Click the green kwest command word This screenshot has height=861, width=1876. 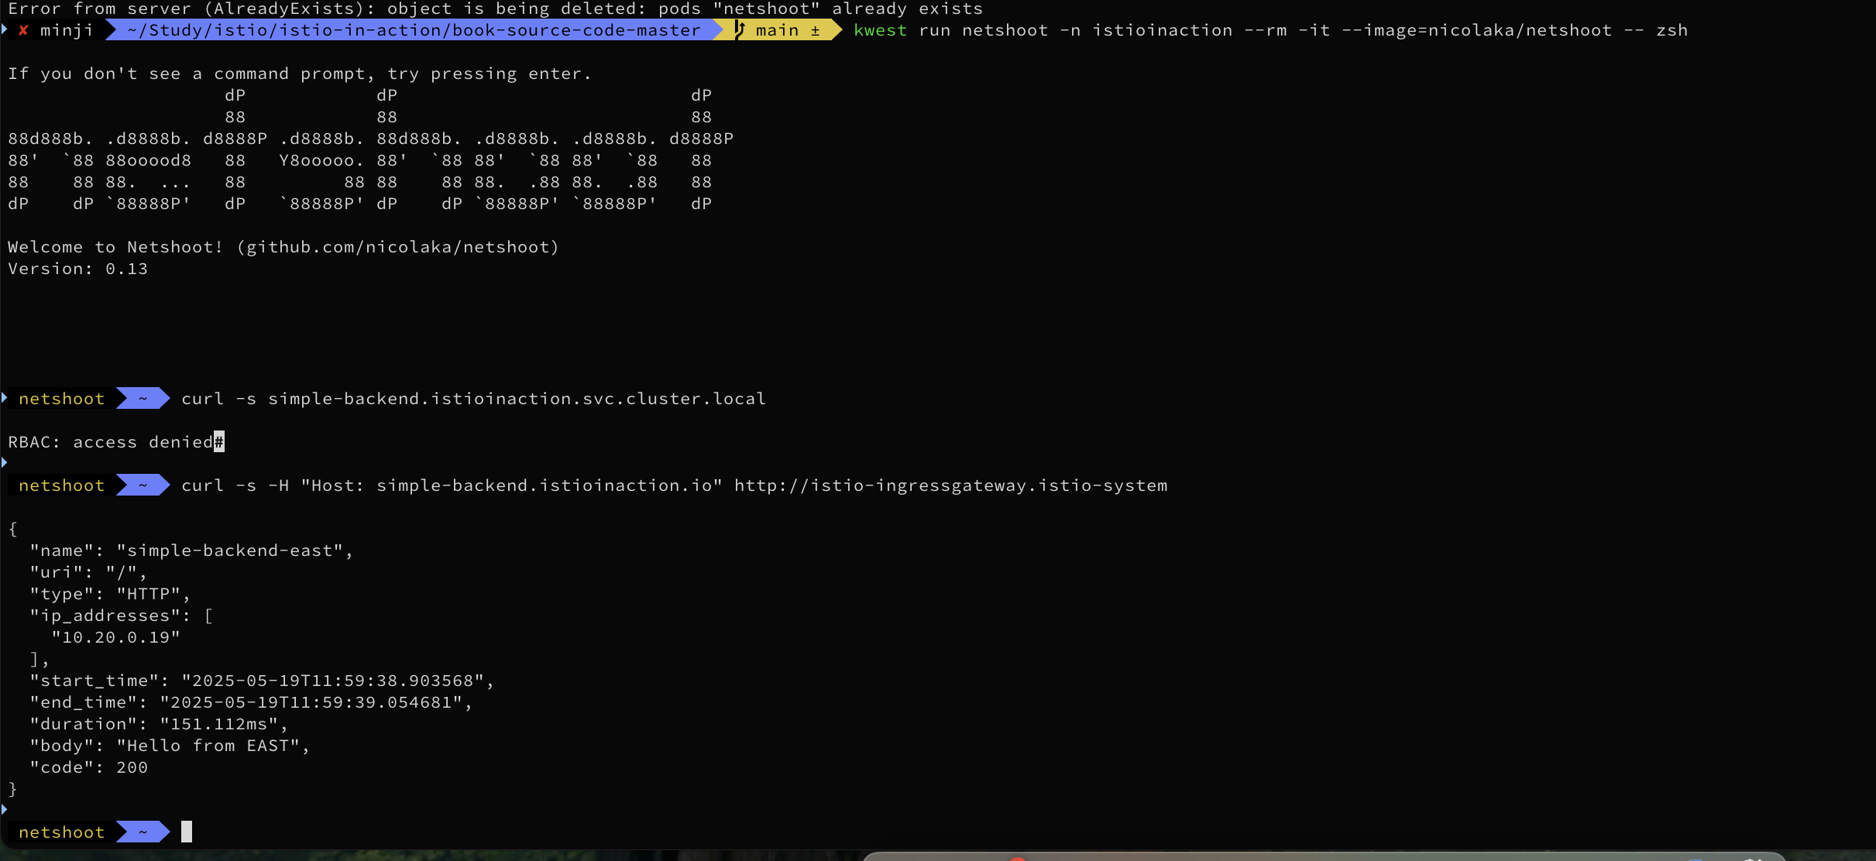click(x=880, y=30)
